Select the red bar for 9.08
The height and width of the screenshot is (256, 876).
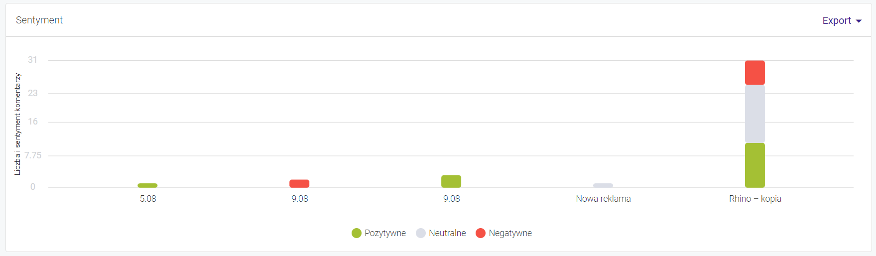299,183
